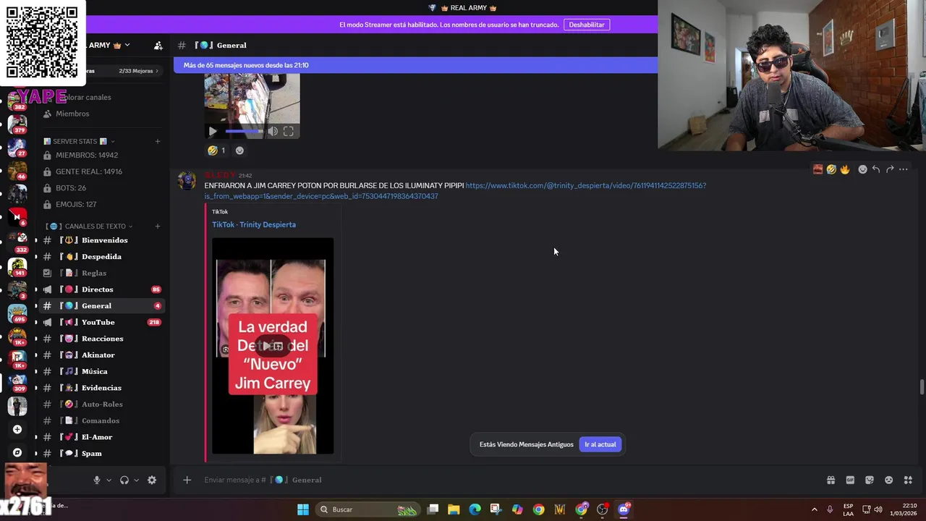
Task: Toggle the laughing reaction with count 1
Action: pyautogui.click(x=216, y=151)
